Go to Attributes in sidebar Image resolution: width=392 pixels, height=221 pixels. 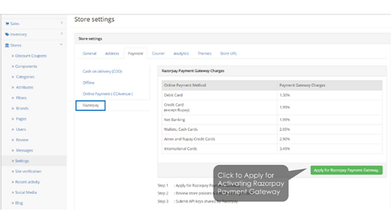coord(24,87)
